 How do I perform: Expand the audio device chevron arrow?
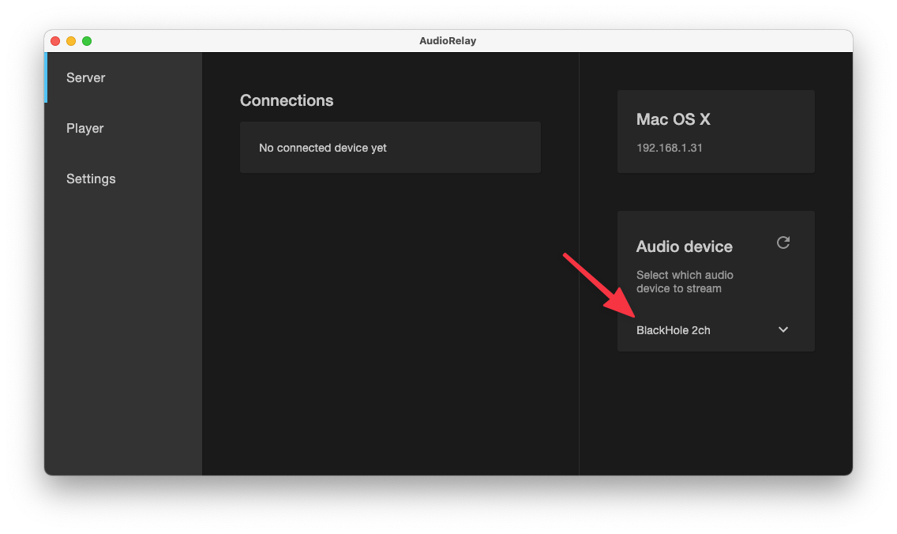pos(783,329)
